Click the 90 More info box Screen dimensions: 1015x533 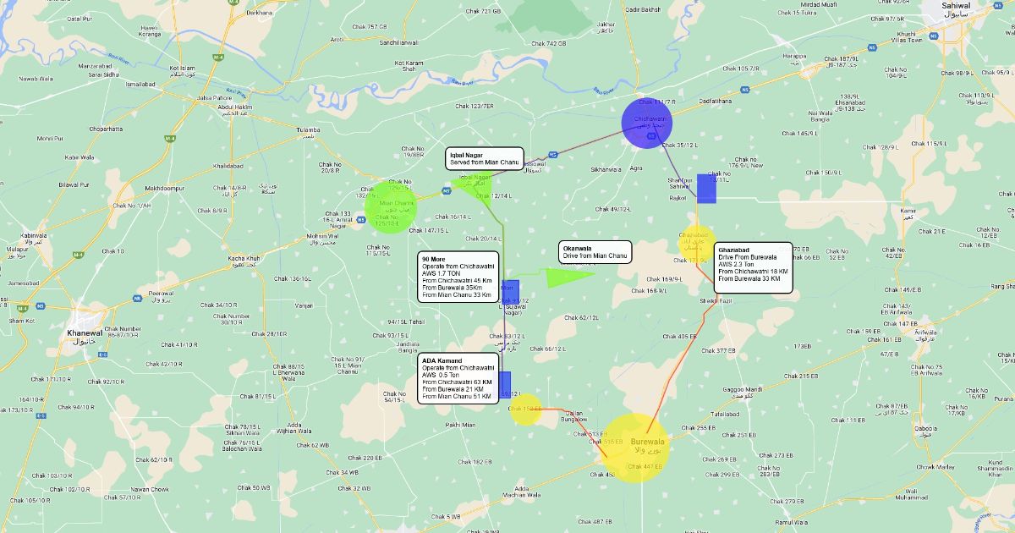point(459,277)
